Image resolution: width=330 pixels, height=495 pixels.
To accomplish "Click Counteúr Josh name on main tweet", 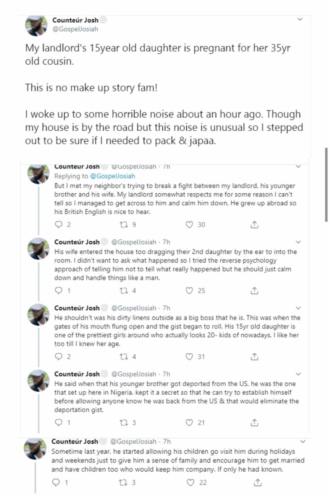I will [x=75, y=20].
